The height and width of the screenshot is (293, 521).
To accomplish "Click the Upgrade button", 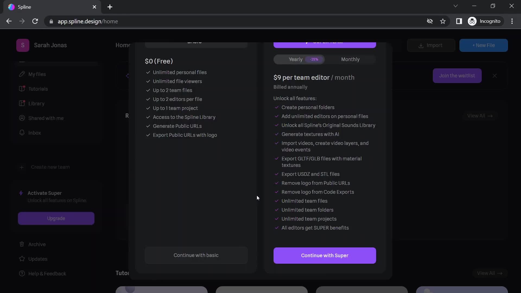I will click(56, 218).
